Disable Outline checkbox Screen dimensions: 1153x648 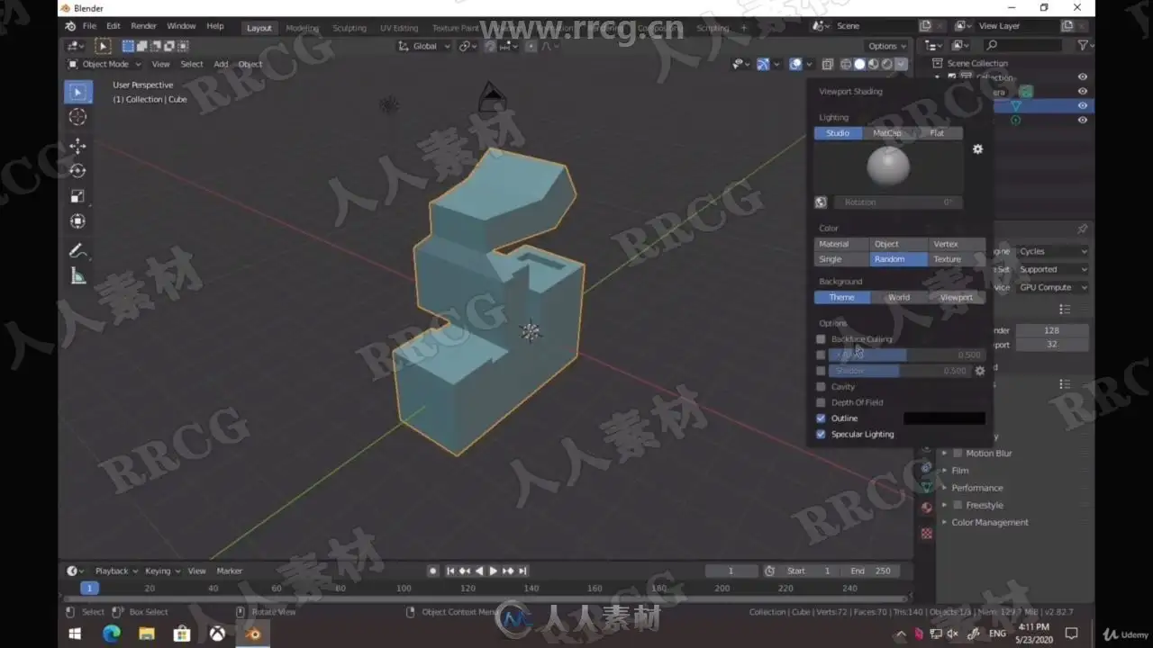(x=821, y=418)
